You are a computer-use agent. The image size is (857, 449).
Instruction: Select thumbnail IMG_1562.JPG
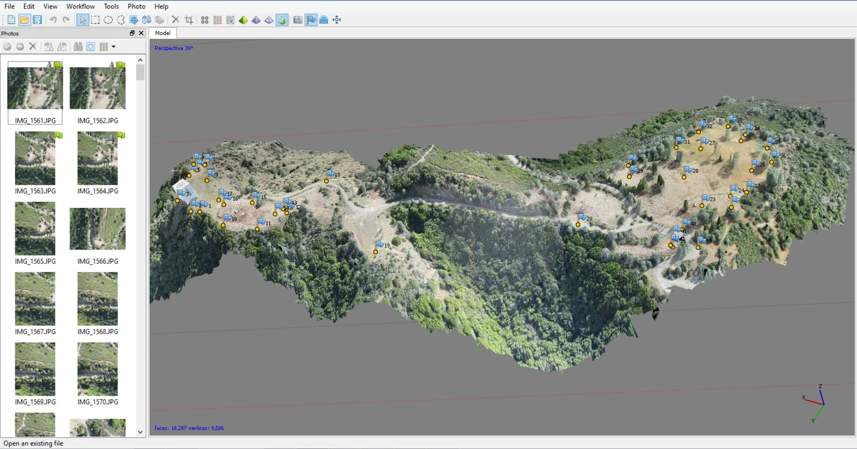tap(98, 88)
